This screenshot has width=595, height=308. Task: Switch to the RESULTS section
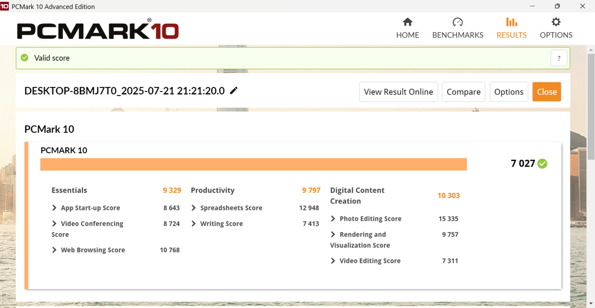click(x=512, y=29)
